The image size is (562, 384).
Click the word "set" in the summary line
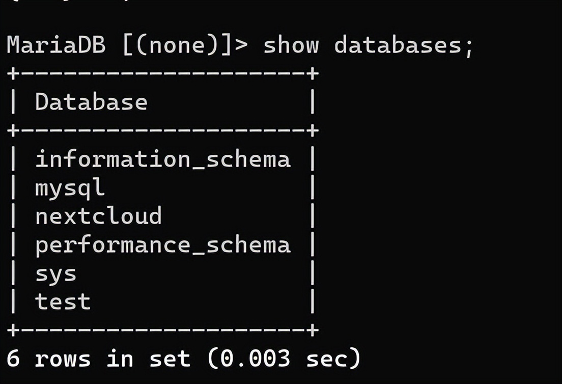(x=170, y=359)
